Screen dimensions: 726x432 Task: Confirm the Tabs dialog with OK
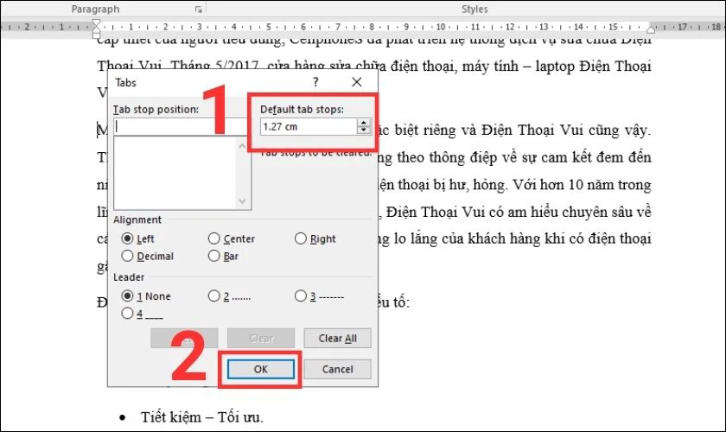tap(261, 369)
